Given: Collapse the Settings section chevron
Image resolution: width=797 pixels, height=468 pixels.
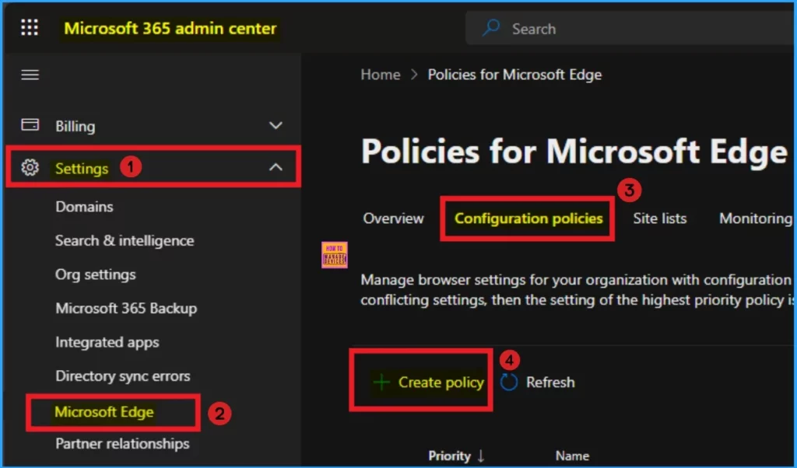Looking at the screenshot, I should tap(276, 166).
